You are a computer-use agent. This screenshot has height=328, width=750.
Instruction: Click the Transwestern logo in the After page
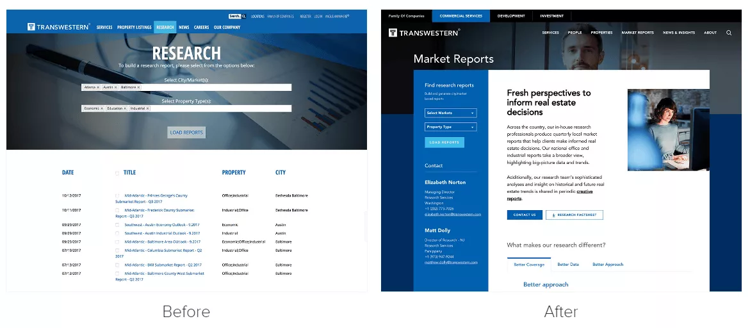424,33
